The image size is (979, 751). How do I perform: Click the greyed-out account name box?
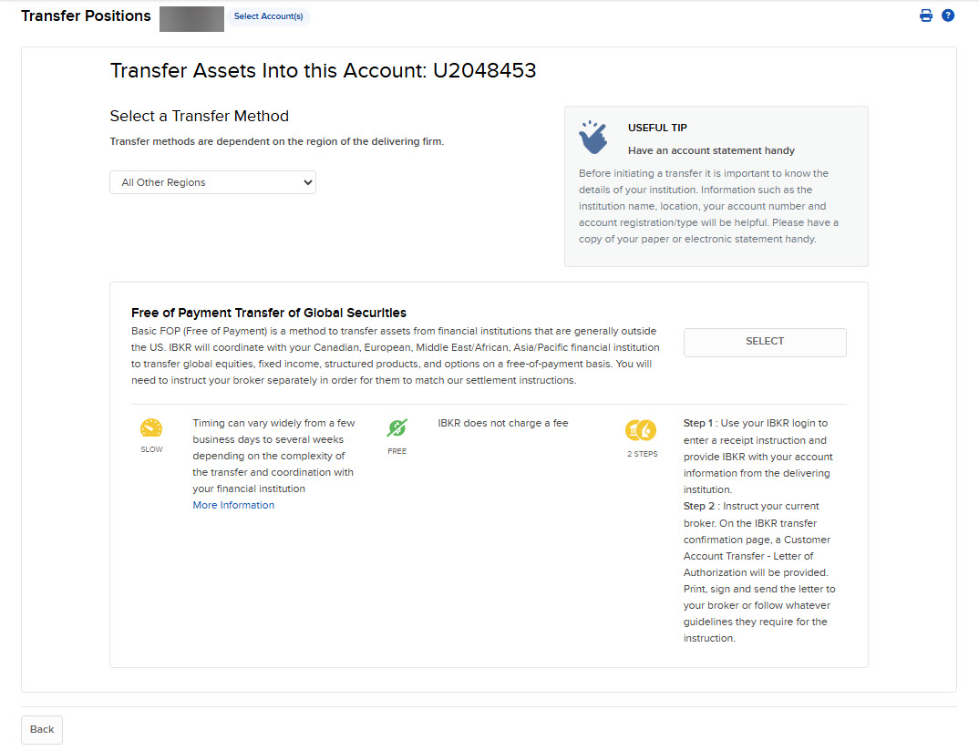191,18
